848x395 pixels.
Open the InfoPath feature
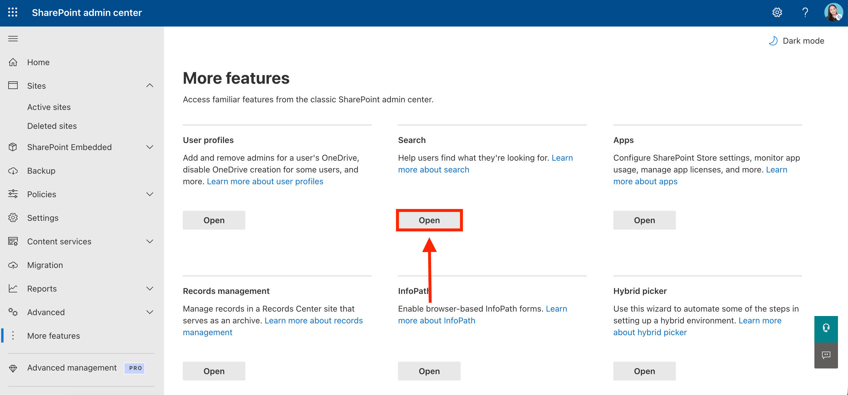pos(429,371)
